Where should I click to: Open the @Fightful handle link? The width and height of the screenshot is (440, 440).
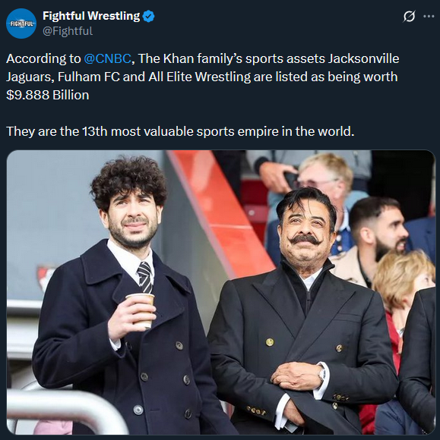pos(68,31)
